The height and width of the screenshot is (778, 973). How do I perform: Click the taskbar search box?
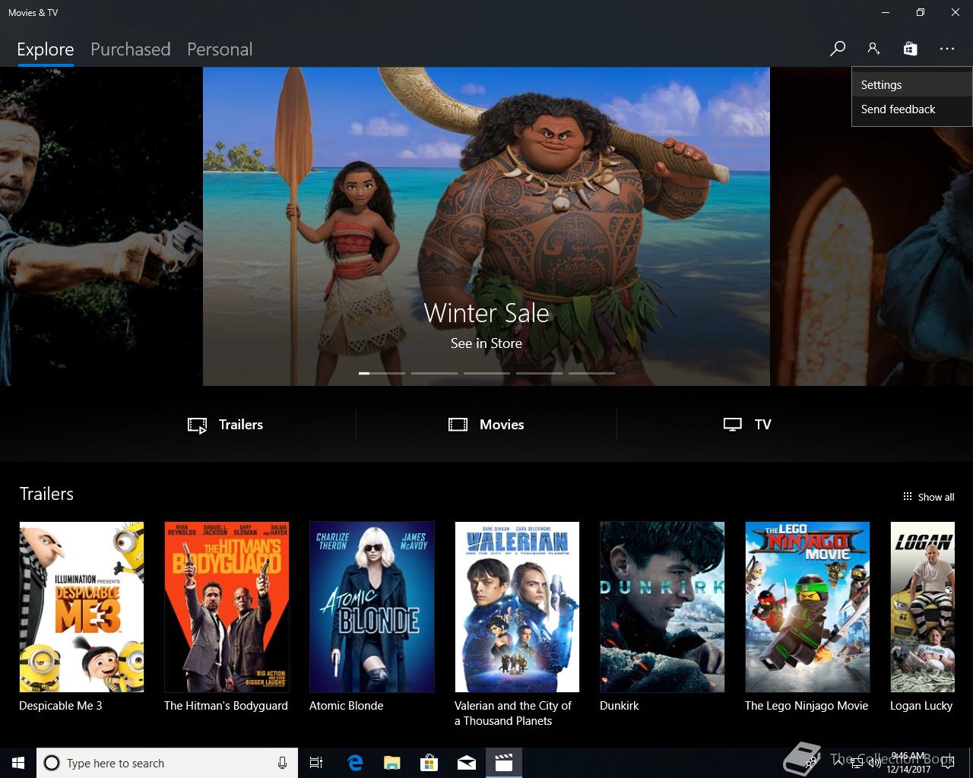[167, 763]
